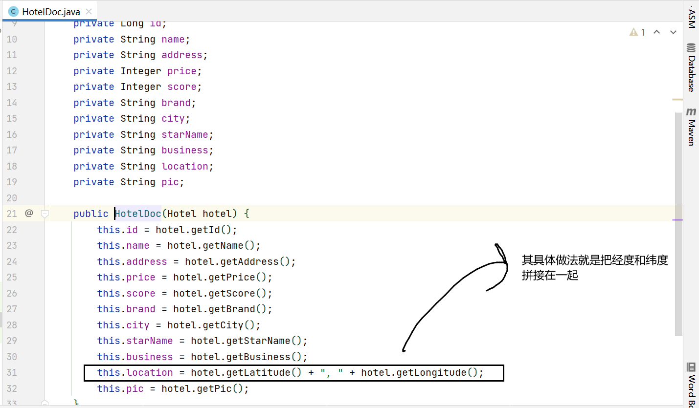Click the field 'city' on line 15
Image resolution: width=699 pixels, height=408 pixels.
[173, 118]
